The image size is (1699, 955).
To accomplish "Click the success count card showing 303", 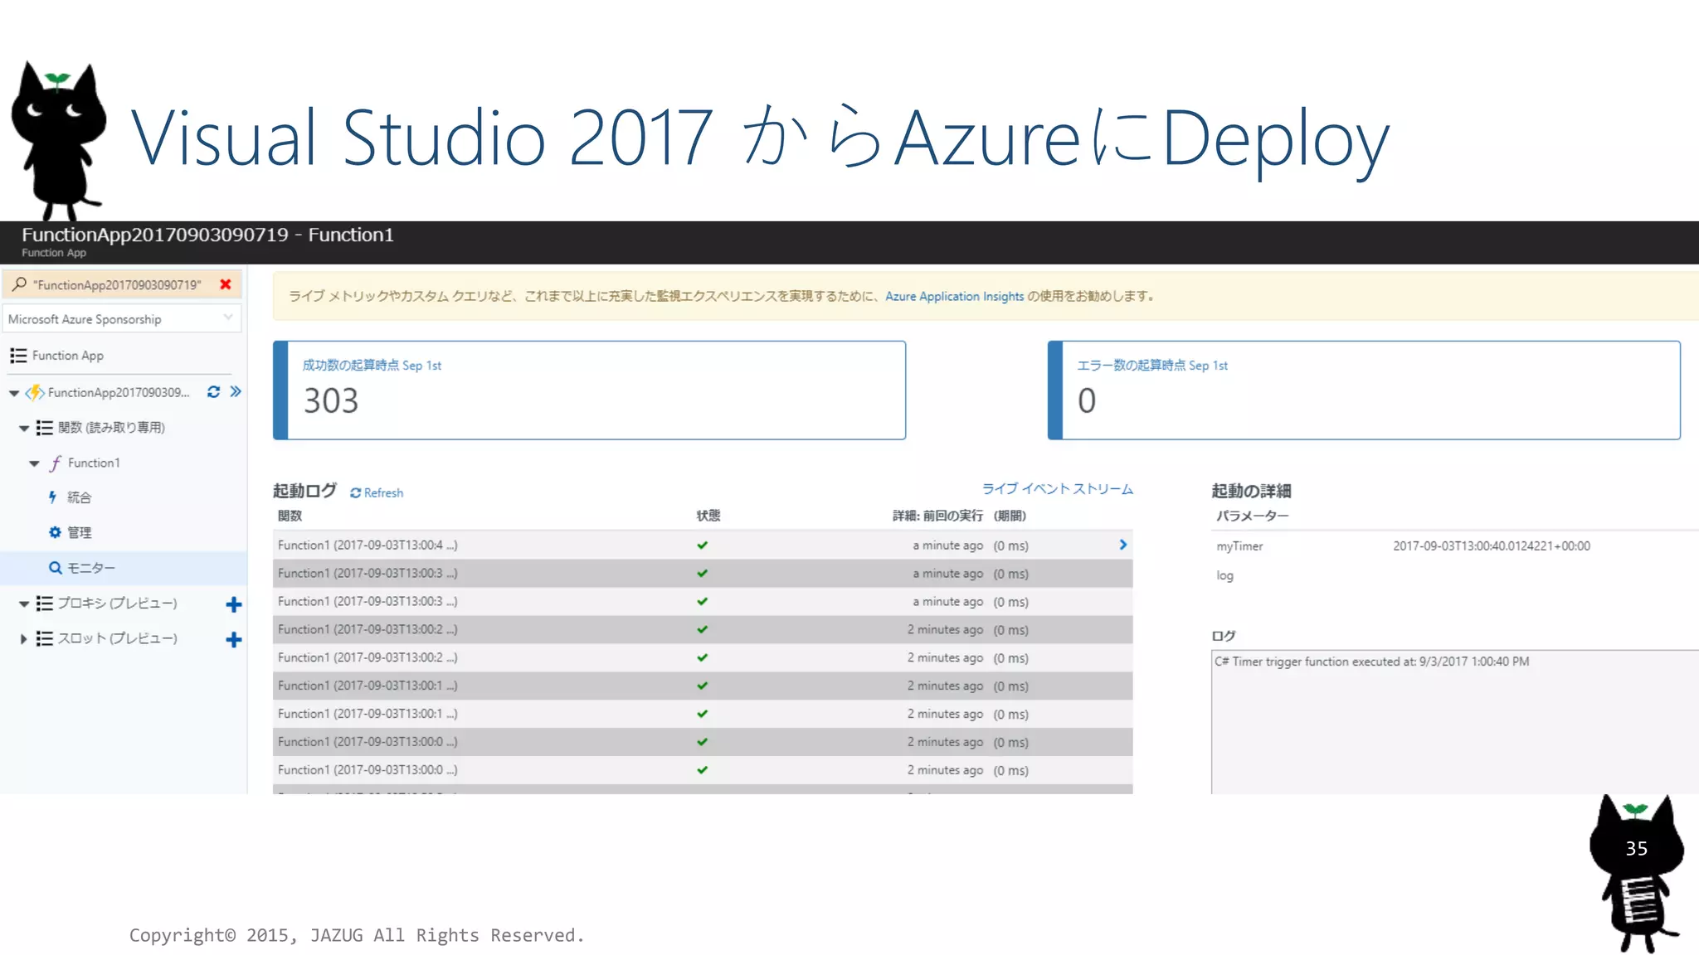I will 589,390.
